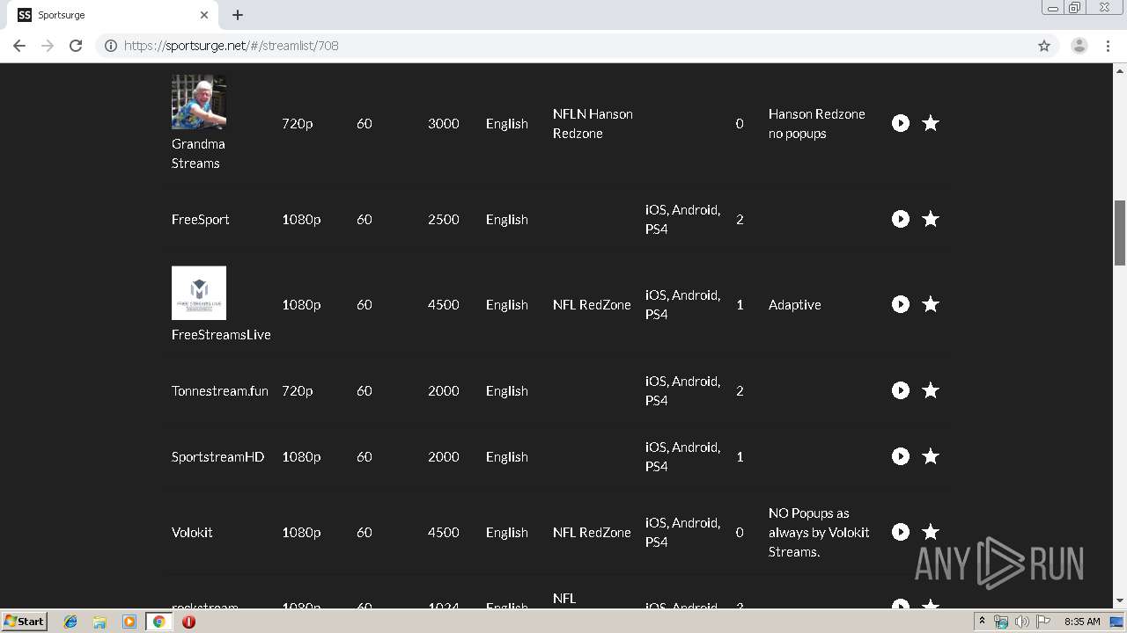The image size is (1127, 633).
Task: Go forward in browser history
Action: (48, 46)
